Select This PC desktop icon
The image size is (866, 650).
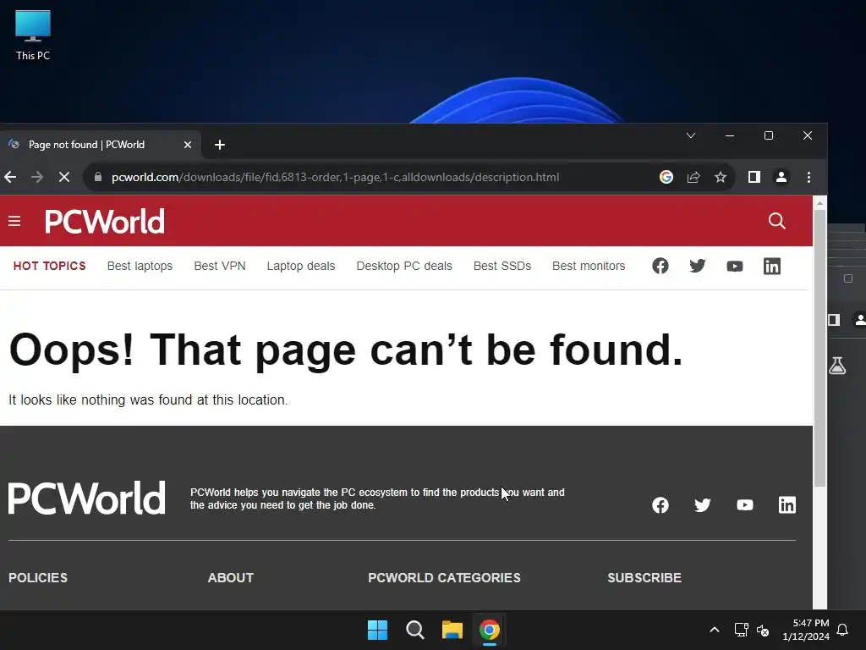coord(33,35)
